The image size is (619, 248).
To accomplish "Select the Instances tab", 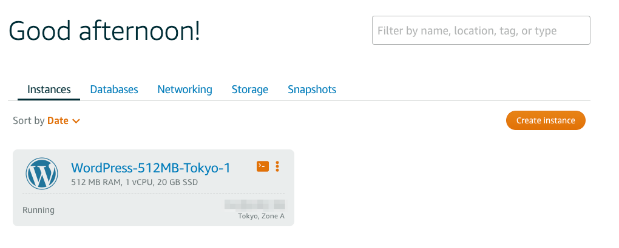I will 49,90.
